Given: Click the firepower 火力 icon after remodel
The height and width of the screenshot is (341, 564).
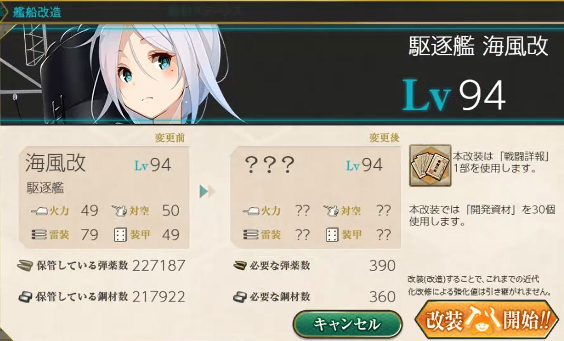Looking at the screenshot, I should pos(251,211).
